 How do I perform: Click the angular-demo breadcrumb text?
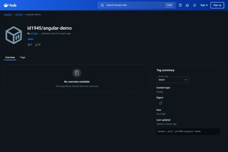tap(33, 14)
